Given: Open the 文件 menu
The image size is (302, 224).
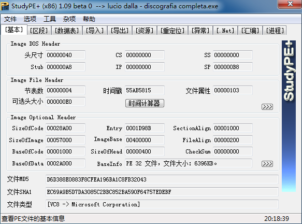Looking at the screenshot, I should 10,19.
